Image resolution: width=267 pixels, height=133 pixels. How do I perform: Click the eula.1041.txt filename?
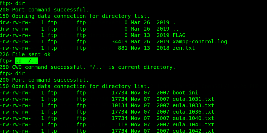pyautogui.click(x=193, y=124)
